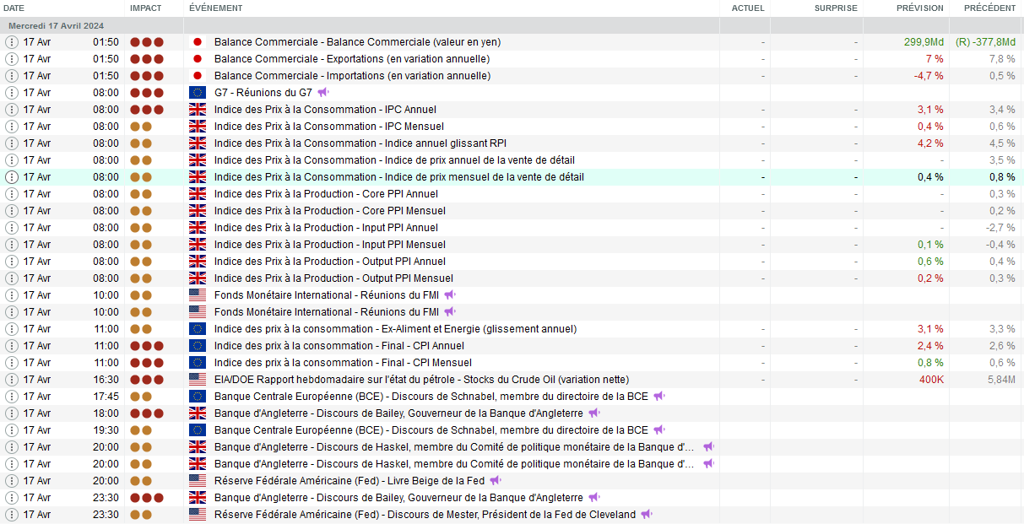Click two orange impact dots on Output PPI Annuel row
Screen dimensions: 1024x524
(141, 262)
